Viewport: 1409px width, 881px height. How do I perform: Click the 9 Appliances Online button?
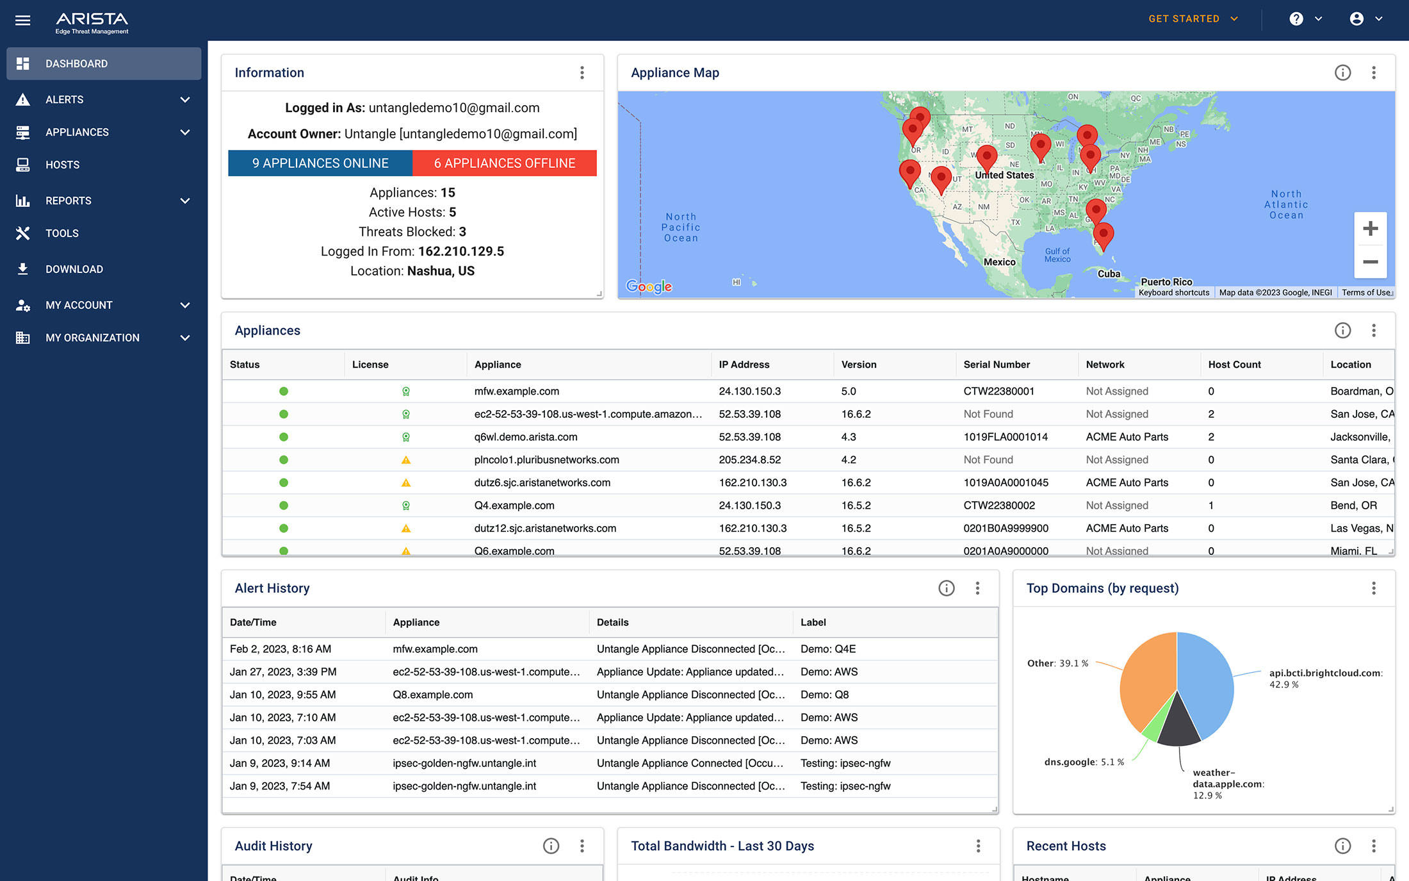tap(320, 163)
